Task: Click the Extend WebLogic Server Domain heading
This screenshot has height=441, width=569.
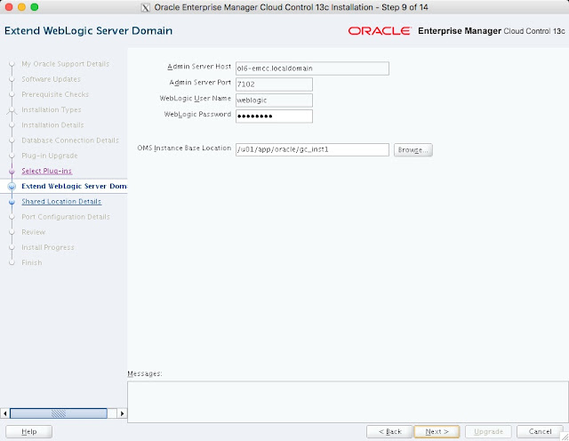Action: coord(89,30)
